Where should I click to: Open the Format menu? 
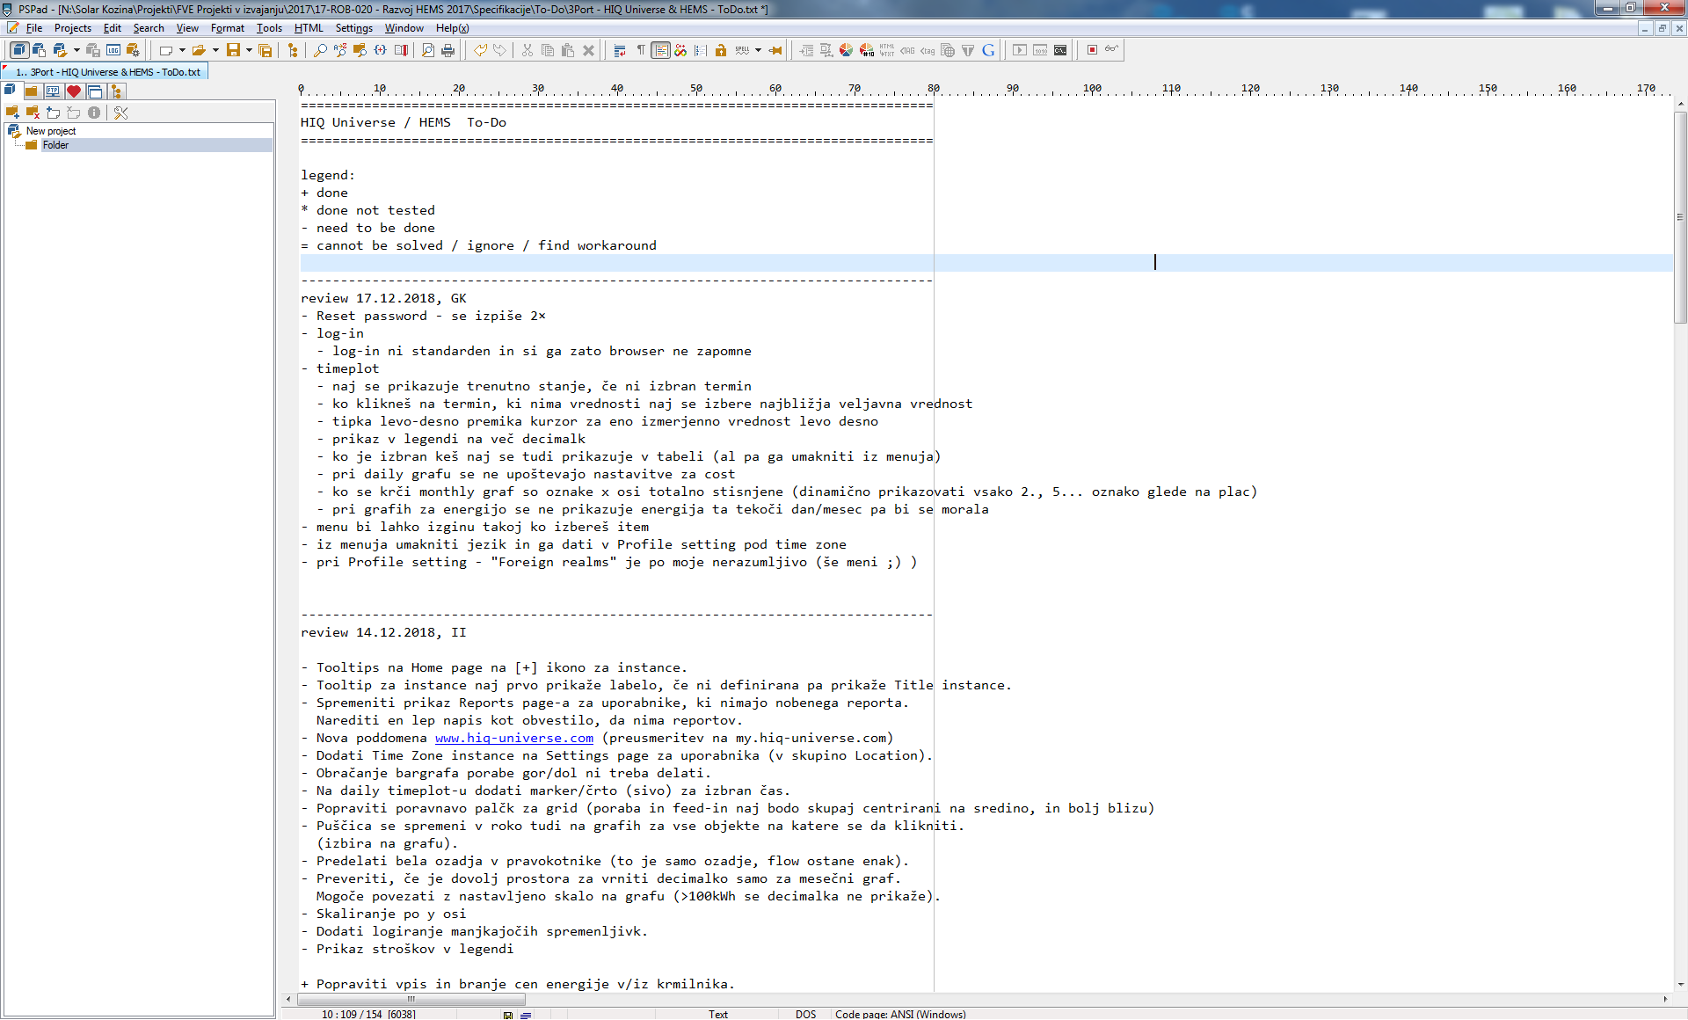pyautogui.click(x=227, y=28)
